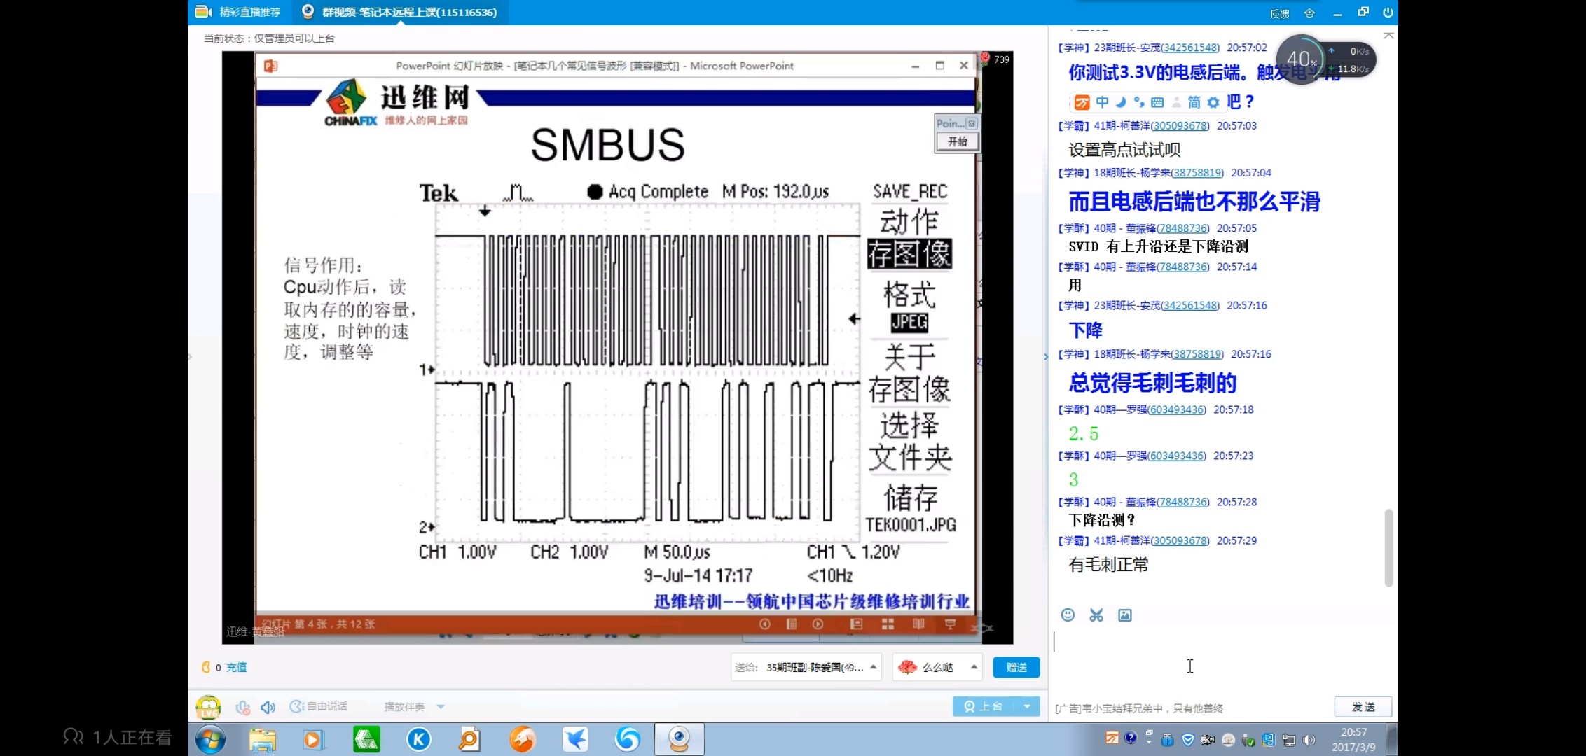Click the scissors screenshot icon
This screenshot has width=1586, height=756.
tap(1096, 615)
